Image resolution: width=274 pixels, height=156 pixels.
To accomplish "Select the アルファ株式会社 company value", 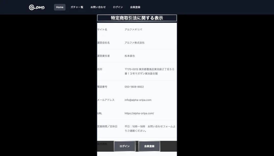I will pos(134,43).
